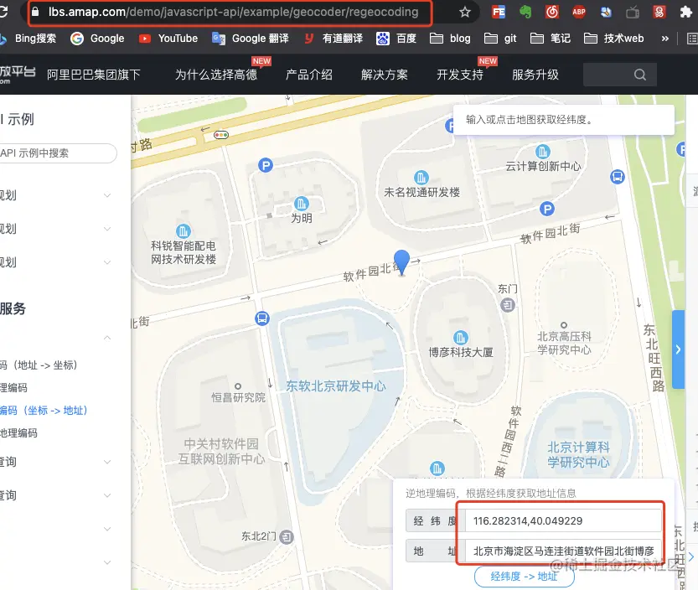
Task: Click the 博彦科技大厦 building icon
Action: pyautogui.click(x=461, y=338)
